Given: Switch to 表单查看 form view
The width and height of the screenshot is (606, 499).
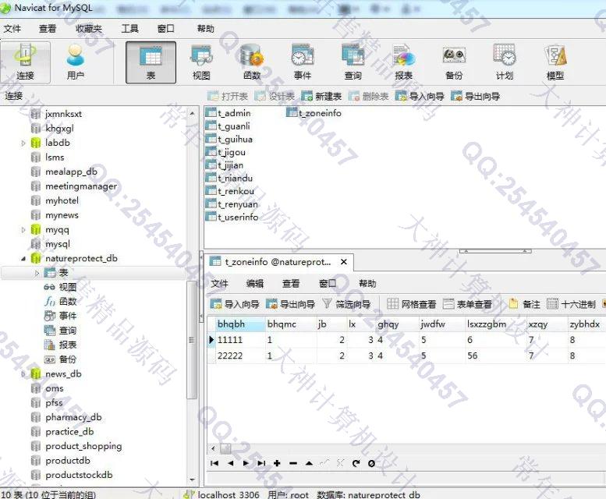Looking at the screenshot, I should click(x=468, y=304).
